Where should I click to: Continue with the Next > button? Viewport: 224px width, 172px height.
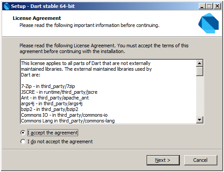coord(163,160)
